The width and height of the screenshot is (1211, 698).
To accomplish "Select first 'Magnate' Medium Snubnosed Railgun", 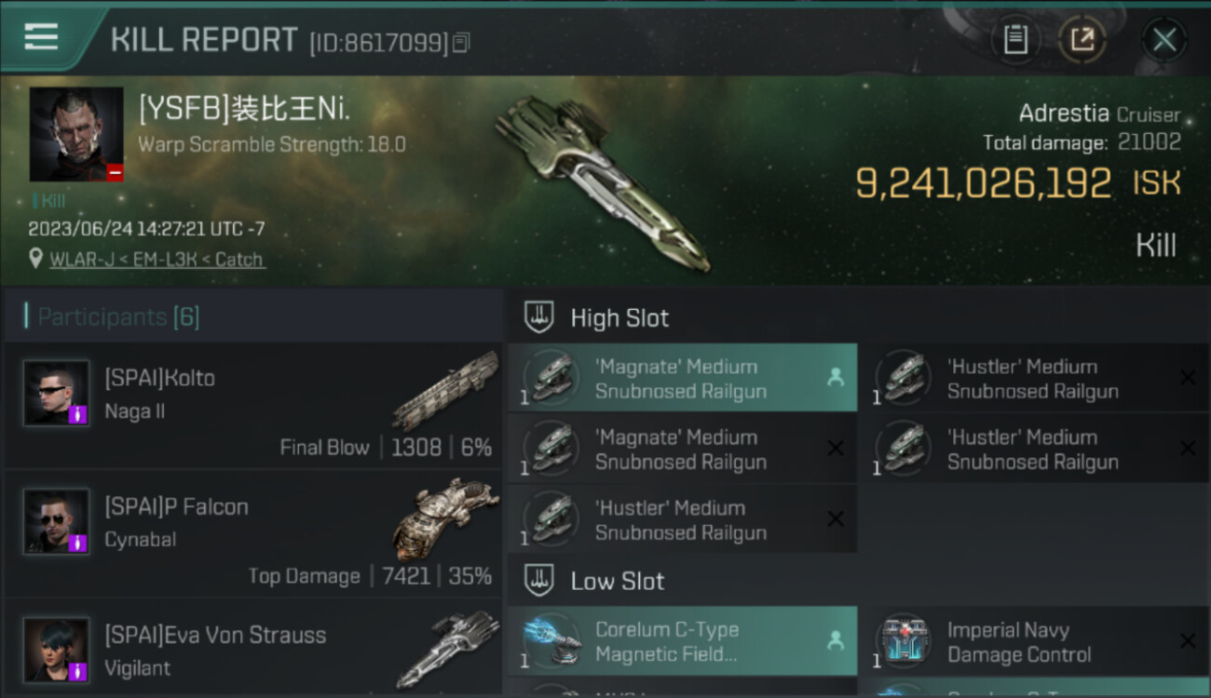I will tap(683, 378).
